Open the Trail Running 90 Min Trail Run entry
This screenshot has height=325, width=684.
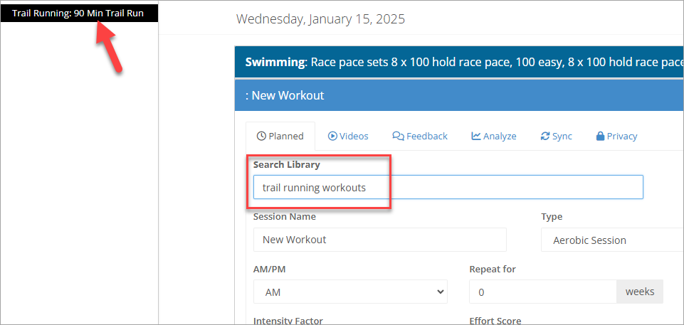pyautogui.click(x=78, y=14)
